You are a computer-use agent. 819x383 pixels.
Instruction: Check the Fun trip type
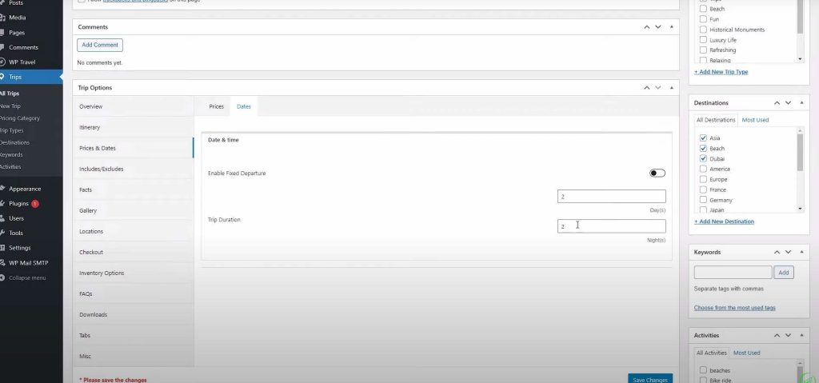click(x=703, y=19)
